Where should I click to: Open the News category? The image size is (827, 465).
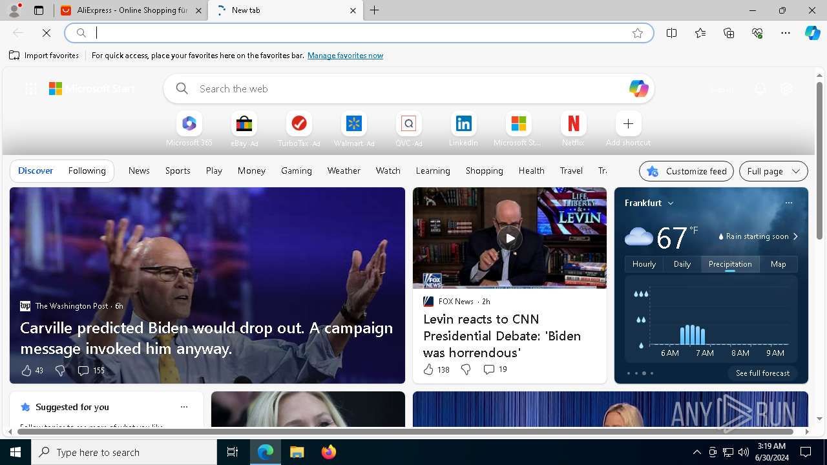[x=139, y=170]
